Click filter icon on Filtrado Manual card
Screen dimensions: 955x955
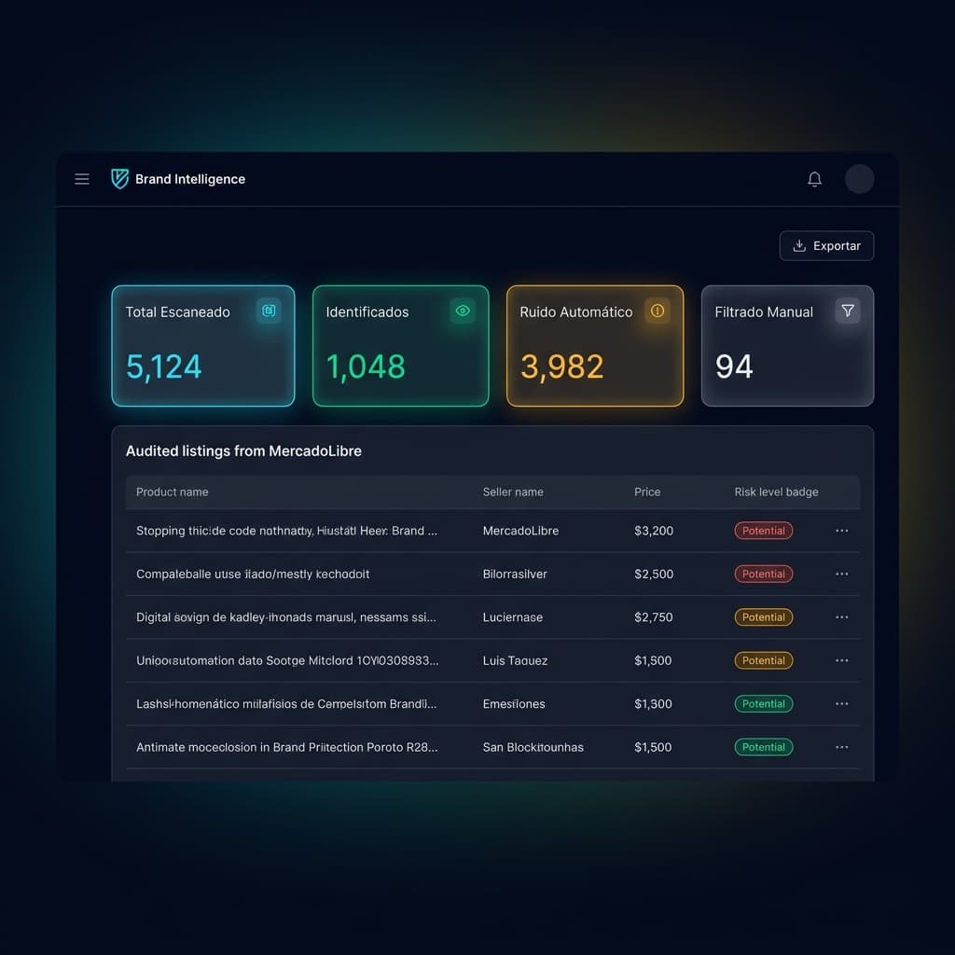[x=847, y=311]
